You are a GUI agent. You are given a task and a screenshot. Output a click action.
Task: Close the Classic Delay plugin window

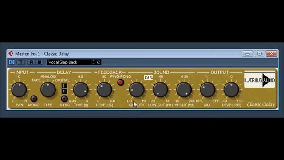(x=271, y=54)
